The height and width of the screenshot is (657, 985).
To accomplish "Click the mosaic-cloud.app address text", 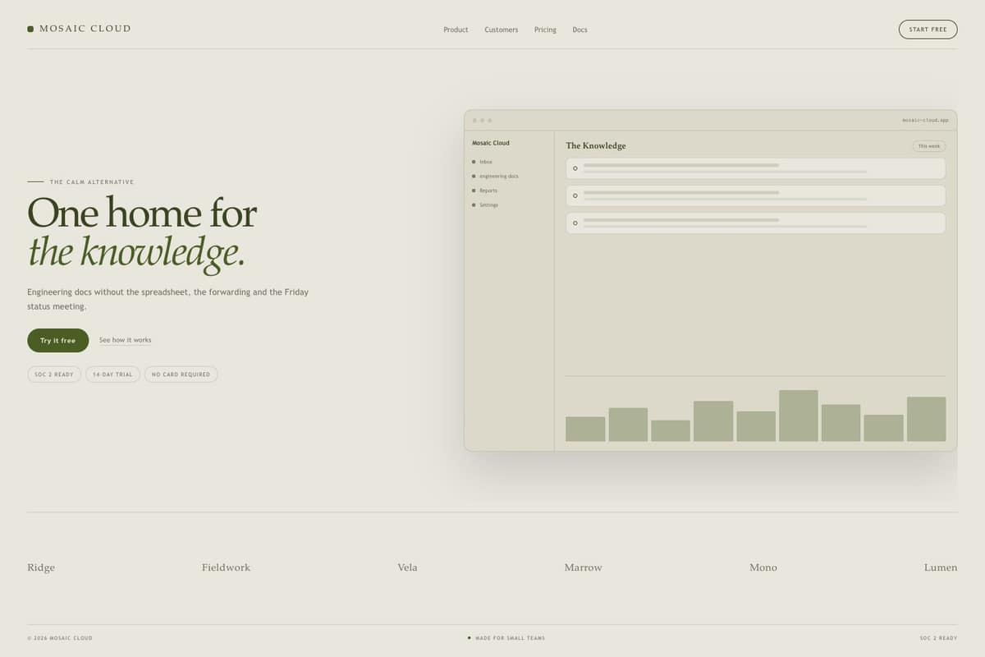I will (925, 120).
